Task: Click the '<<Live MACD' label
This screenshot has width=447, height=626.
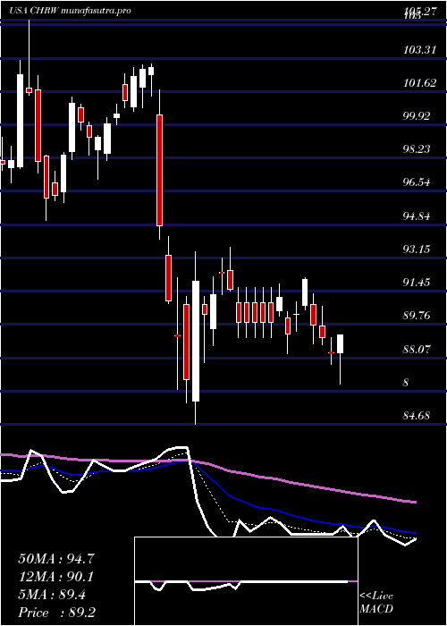Action: (376, 603)
